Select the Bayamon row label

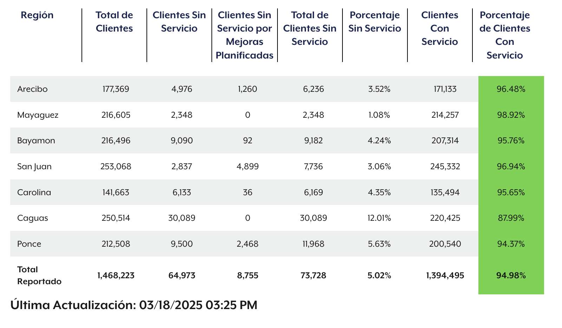coord(36,141)
